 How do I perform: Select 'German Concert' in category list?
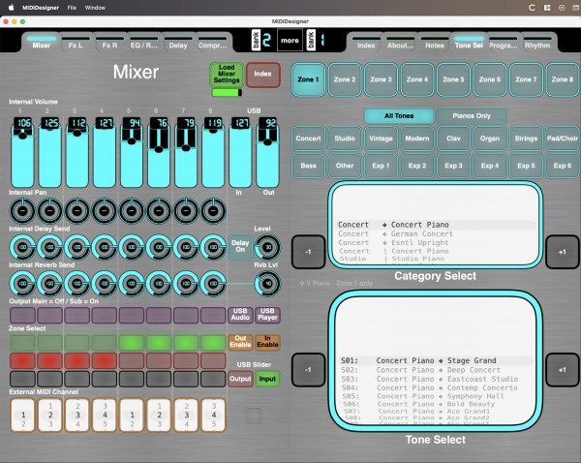(436, 233)
